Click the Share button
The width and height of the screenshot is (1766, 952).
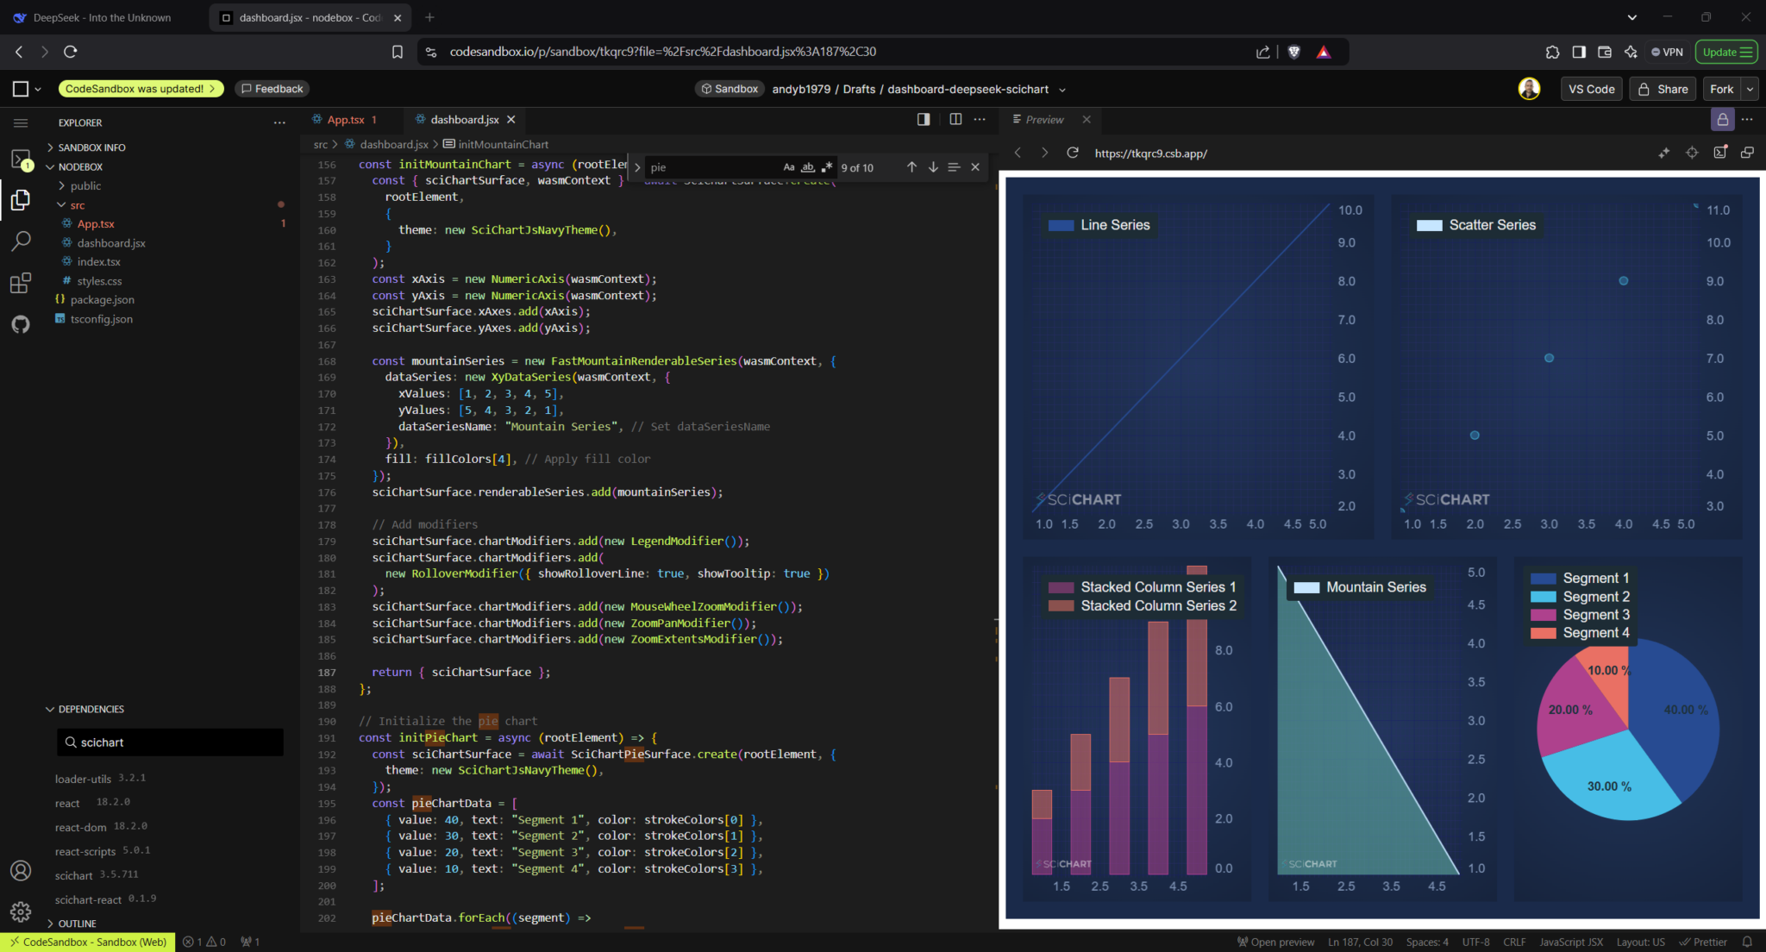1663,89
